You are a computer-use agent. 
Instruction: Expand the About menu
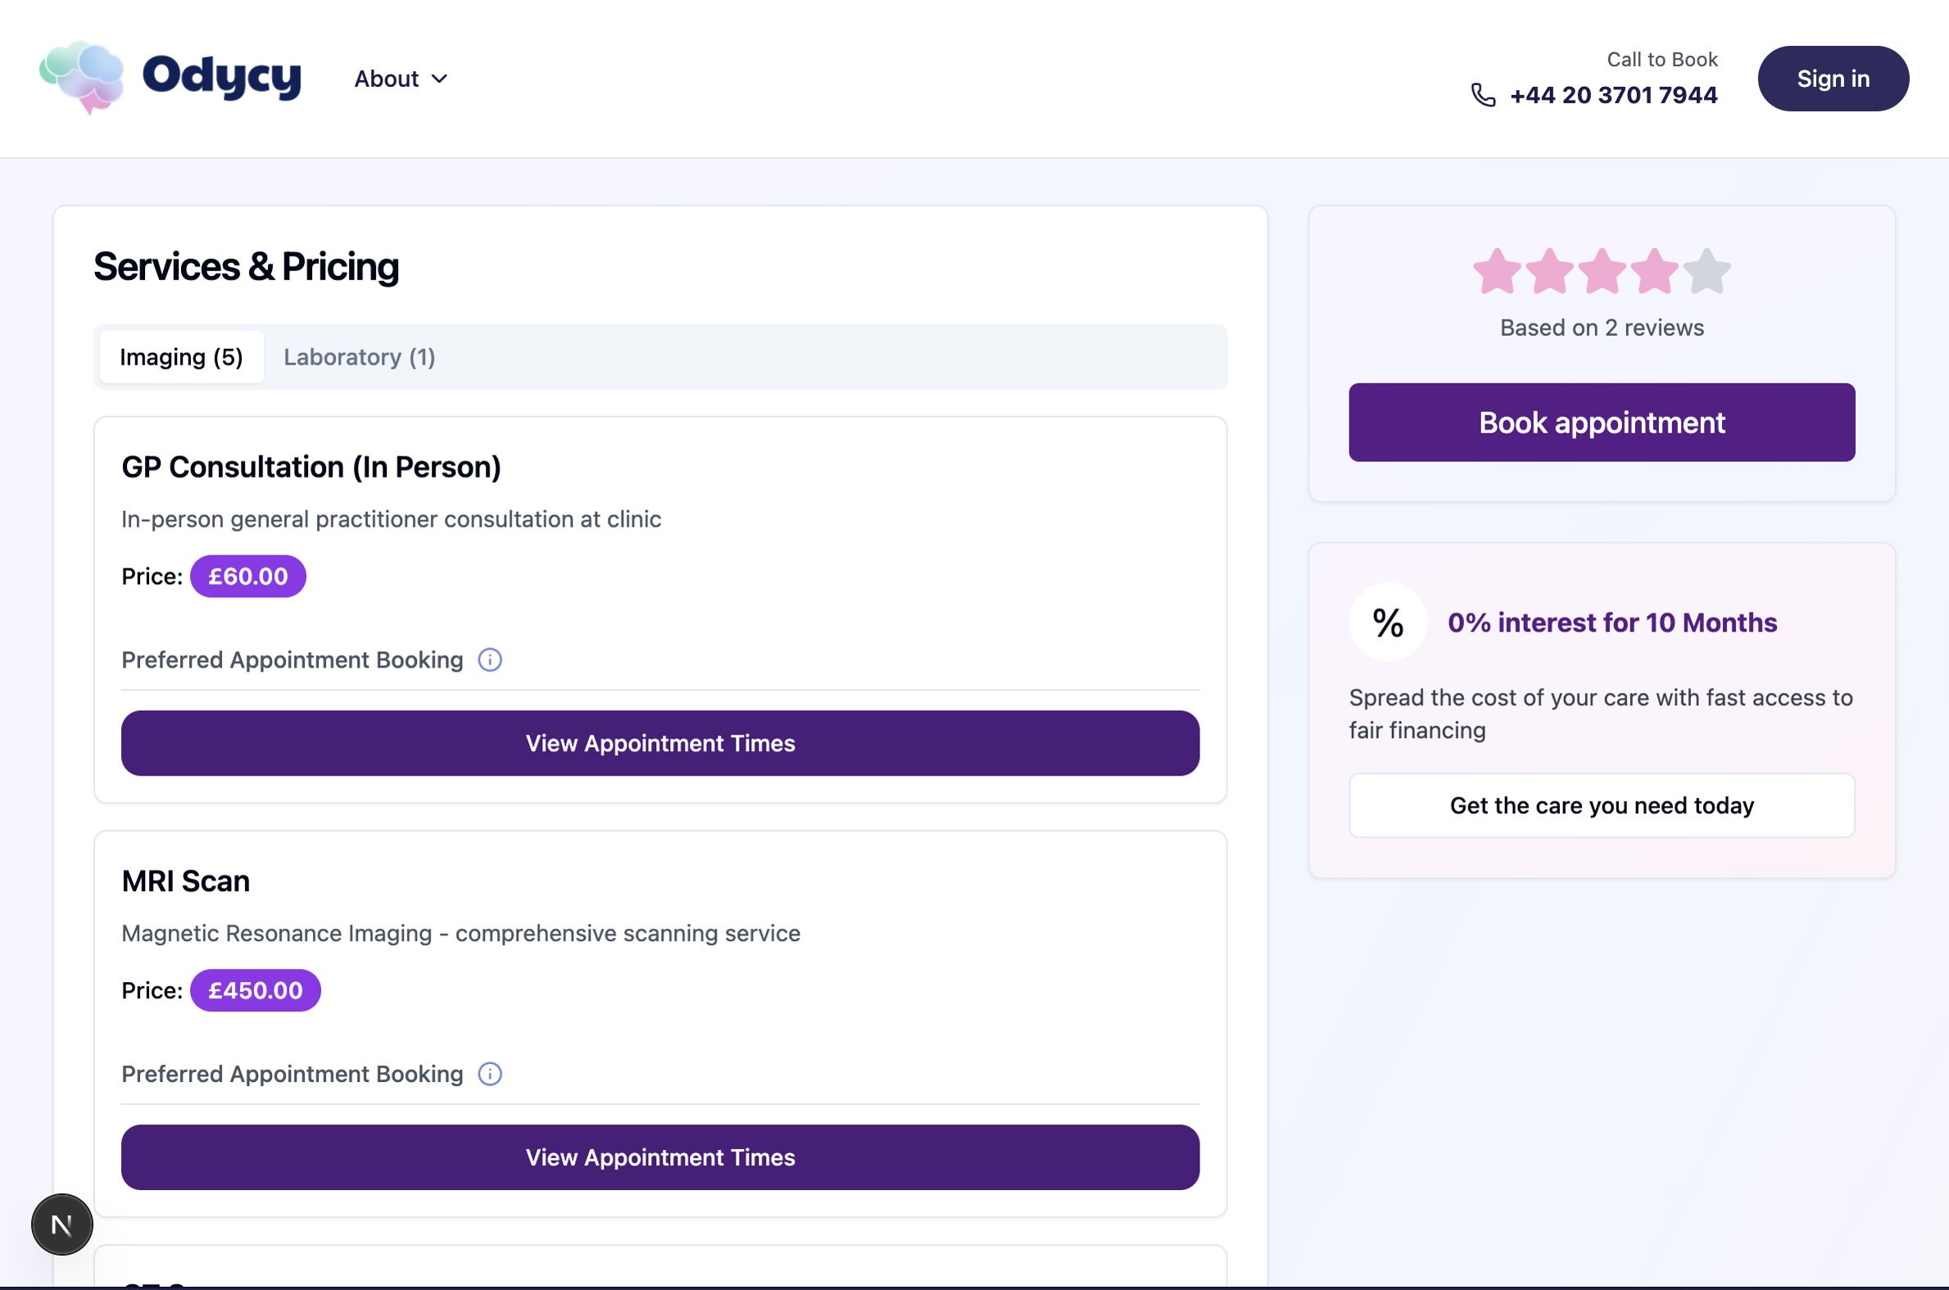[401, 78]
